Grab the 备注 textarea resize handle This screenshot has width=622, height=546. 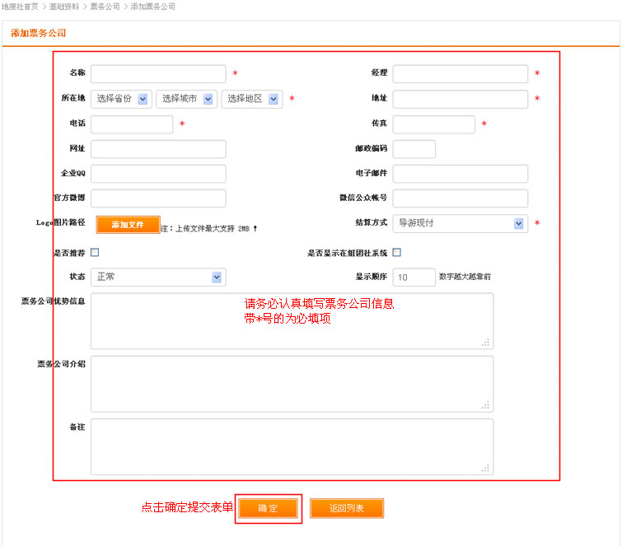click(486, 468)
